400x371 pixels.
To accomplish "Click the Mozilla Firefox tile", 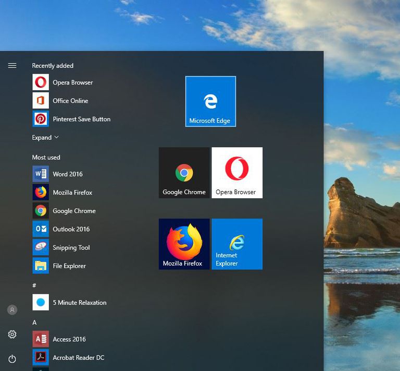I will pos(184,244).
